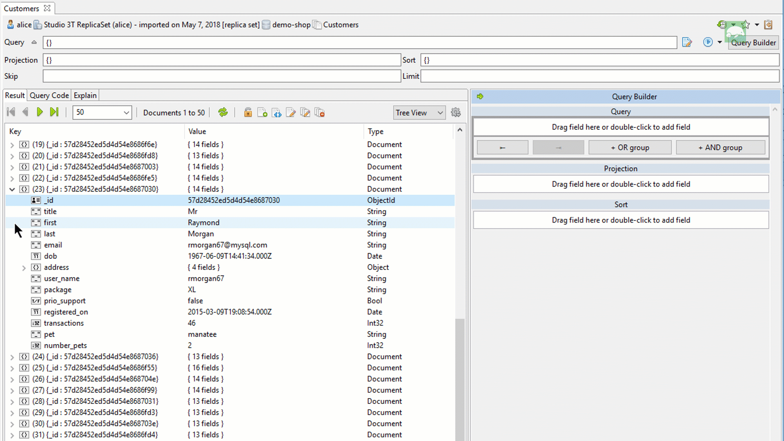Image resolution: width=784 pixels, height=441 pixels.
Task: Switch to the Query Code tab
Action: pos(49,95)
